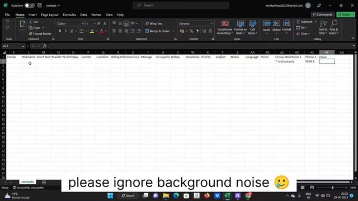
Task: Open the View tab
Action: coord(109,15)
